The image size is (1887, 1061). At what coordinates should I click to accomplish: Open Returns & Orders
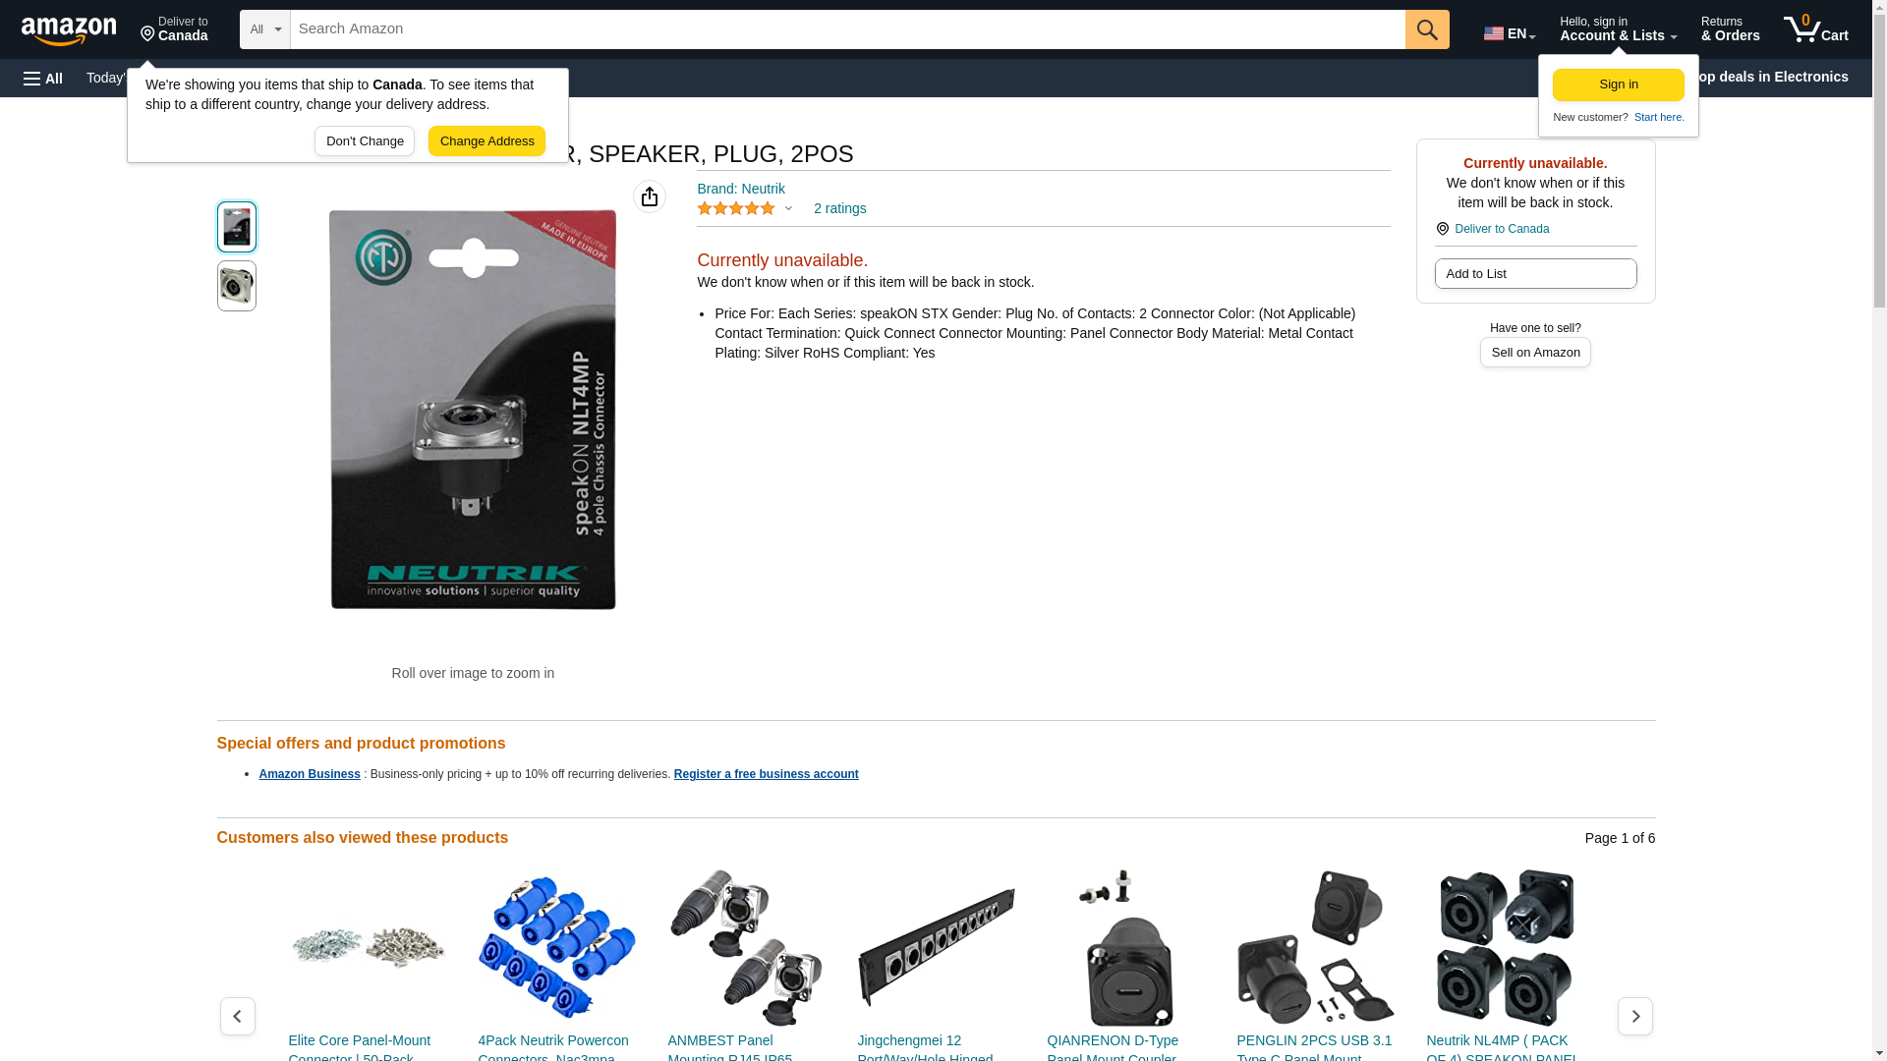[x=1730, y=29]
